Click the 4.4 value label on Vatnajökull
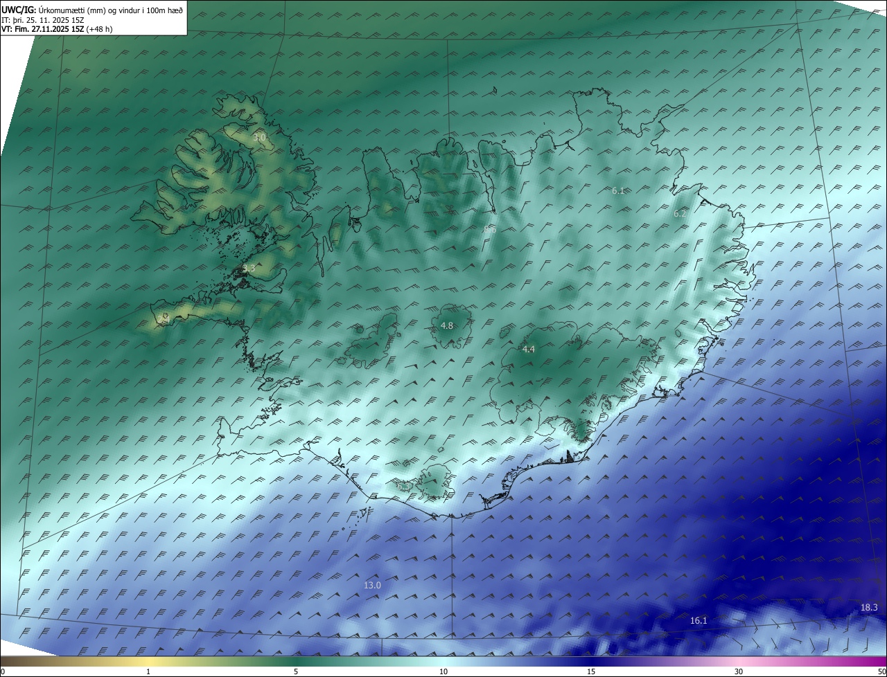The image size is (887, 677). [529, 350]
